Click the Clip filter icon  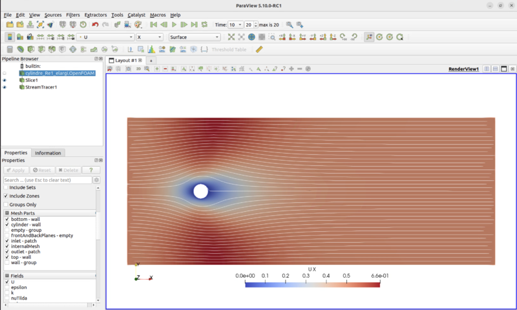(31, 50)
